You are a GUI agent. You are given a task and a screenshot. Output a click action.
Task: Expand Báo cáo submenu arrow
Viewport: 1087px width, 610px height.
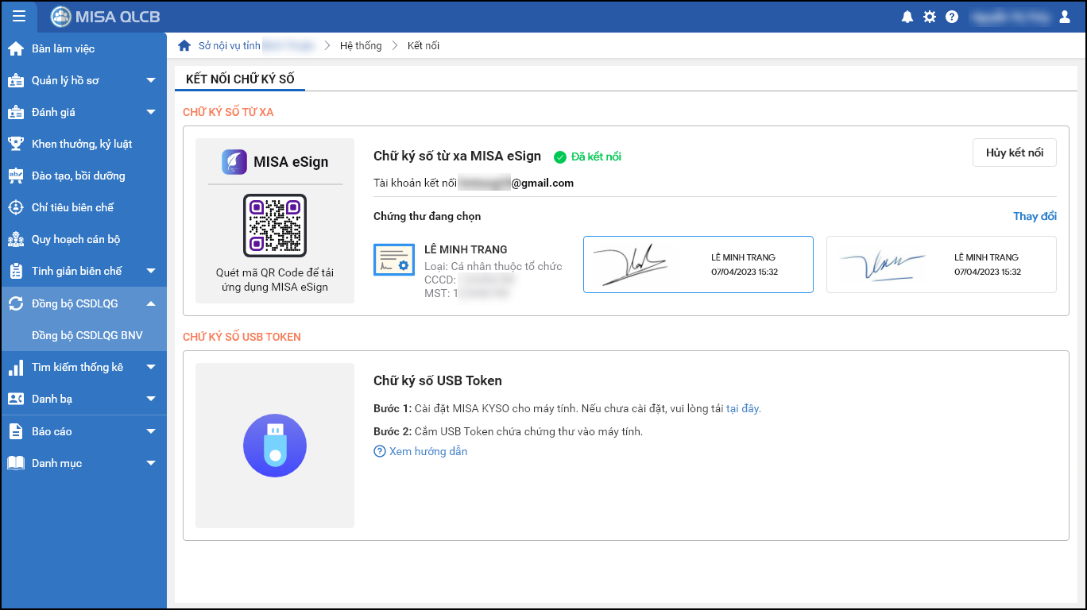pos(151,431)
